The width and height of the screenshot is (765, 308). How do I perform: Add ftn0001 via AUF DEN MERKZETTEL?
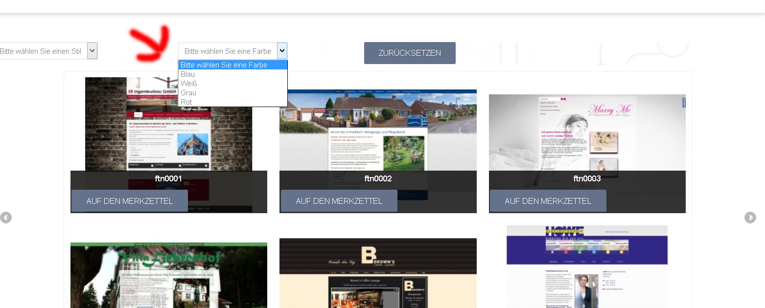coord(130,201)
